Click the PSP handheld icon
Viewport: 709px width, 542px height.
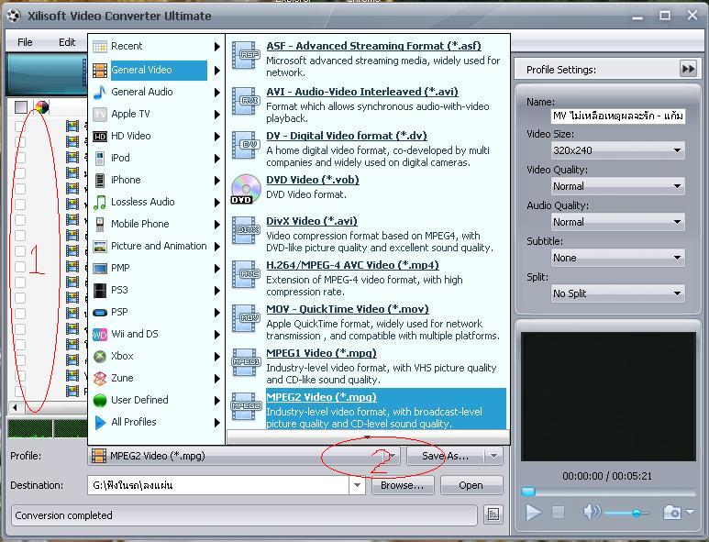pos(99,313)
